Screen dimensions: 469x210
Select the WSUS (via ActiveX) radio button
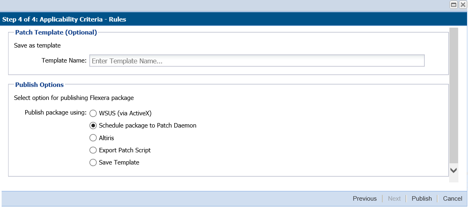coord(93,113)
